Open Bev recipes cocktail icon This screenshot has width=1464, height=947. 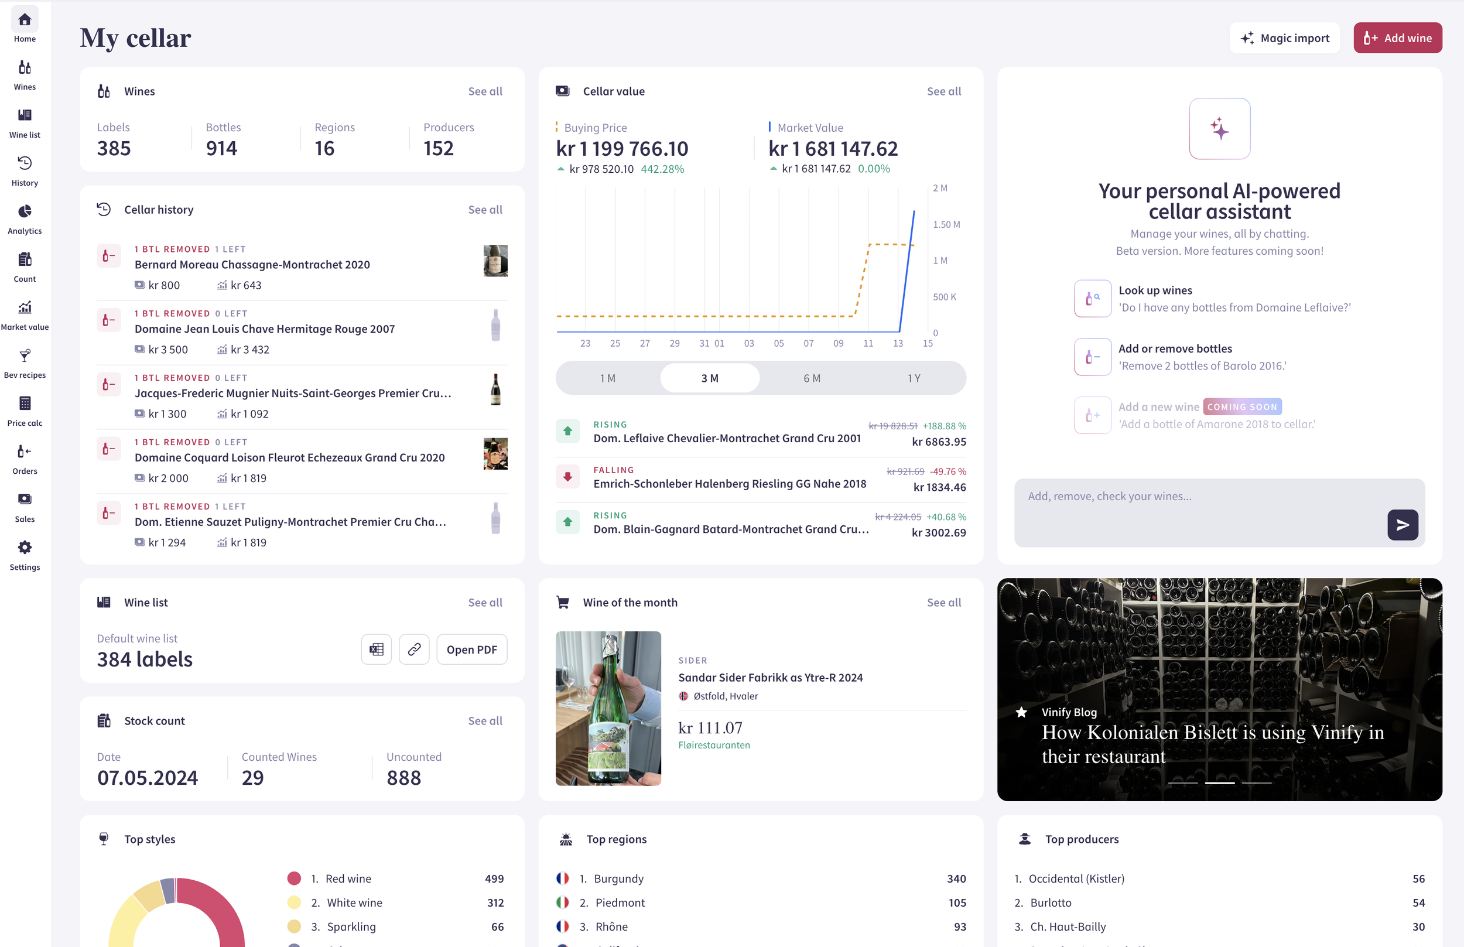coord(25,356)
